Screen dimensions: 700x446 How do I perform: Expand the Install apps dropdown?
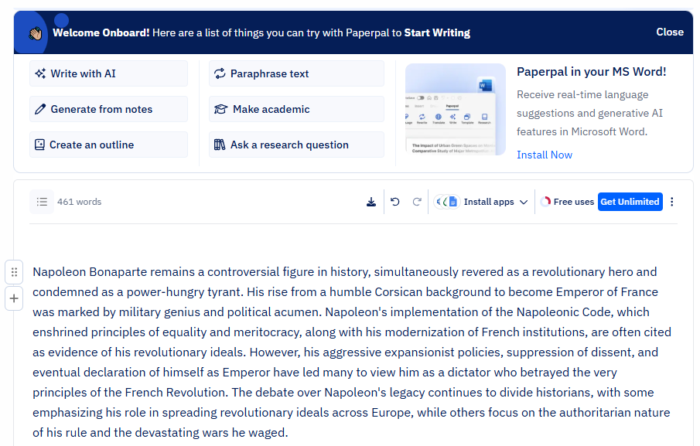(481, 202)
